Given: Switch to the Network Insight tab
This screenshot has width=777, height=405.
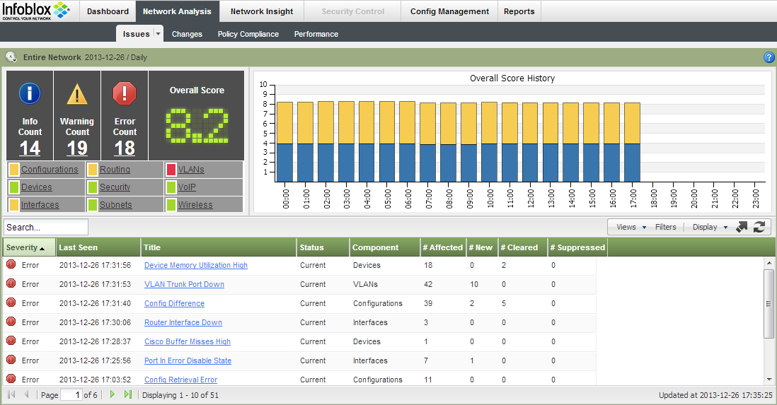Looking at the screenshot, I should coord(262,11).
